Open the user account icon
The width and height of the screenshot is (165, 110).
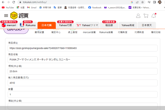point(138,16)
